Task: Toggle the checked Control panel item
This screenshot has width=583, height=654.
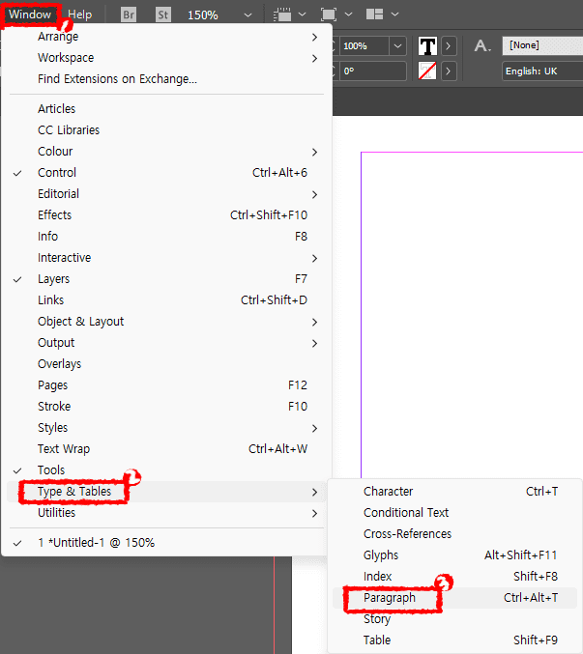Action: [166, 173]
